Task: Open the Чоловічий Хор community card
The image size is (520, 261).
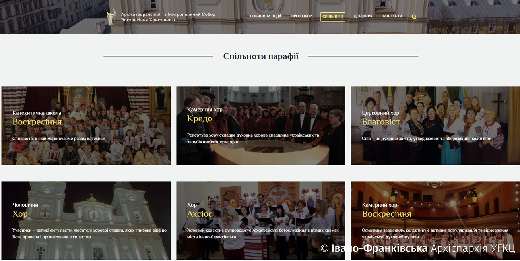Action: (x=86, y=220)
